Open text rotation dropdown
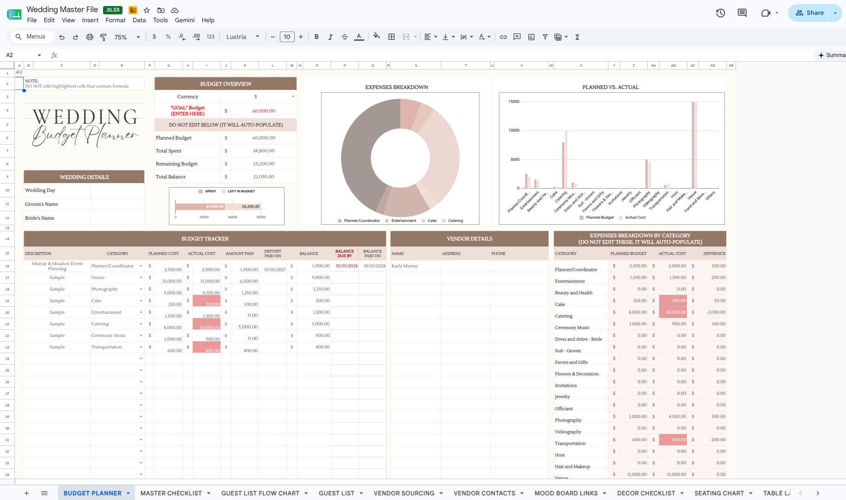The image size is (846, 500). pos(484,37)
